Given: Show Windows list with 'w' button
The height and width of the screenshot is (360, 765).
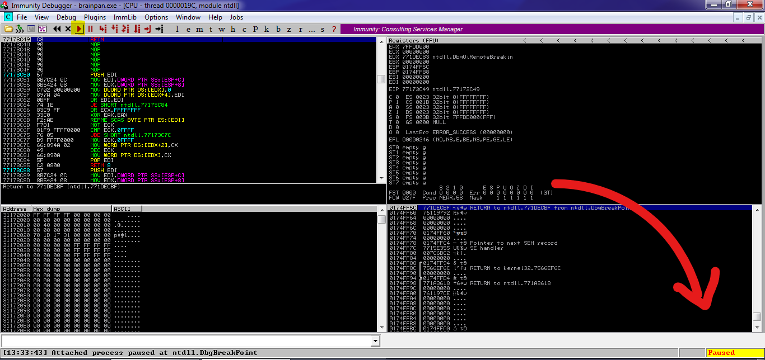Looking at the screenshot, I should click(x=222, y=29).
